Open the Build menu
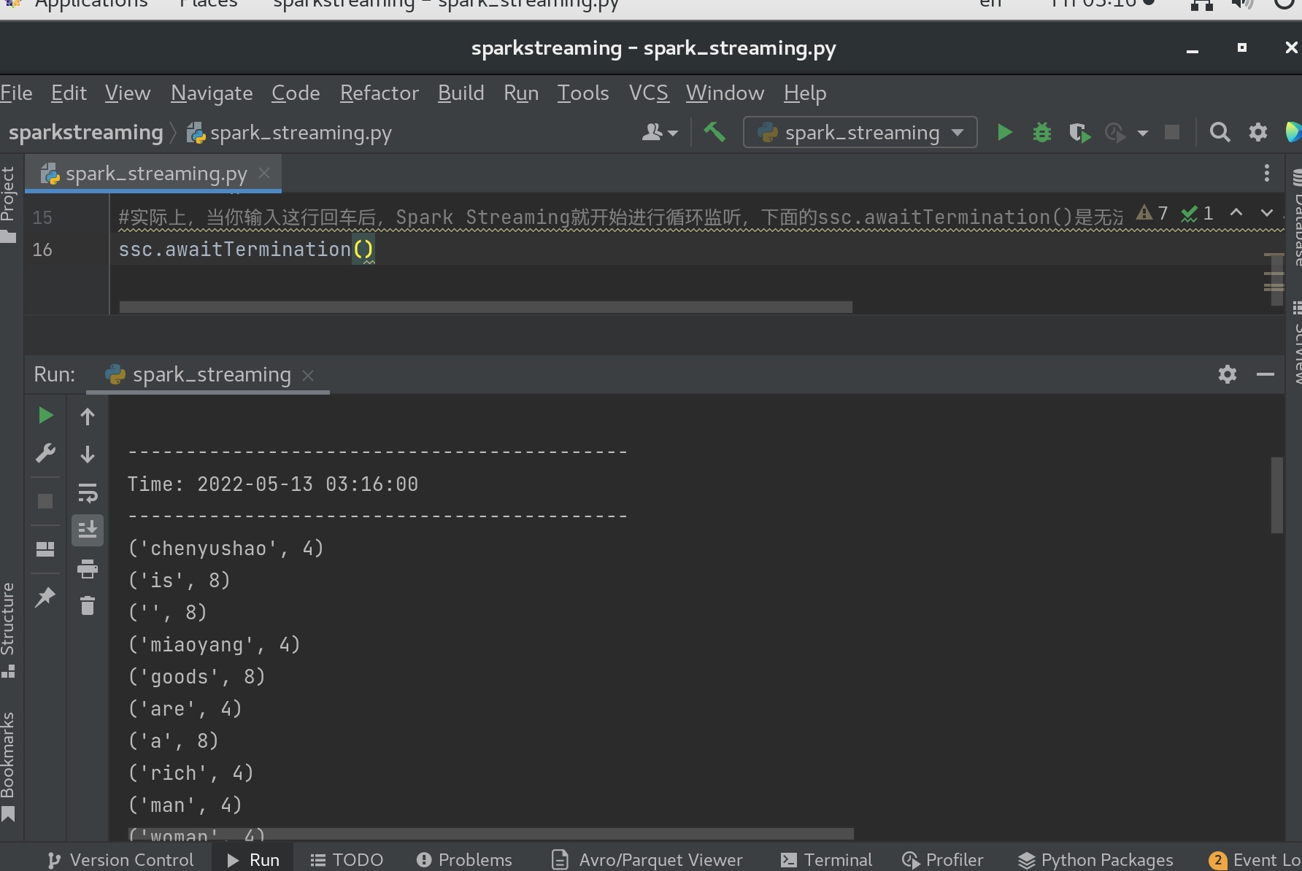 coord(461,93)
